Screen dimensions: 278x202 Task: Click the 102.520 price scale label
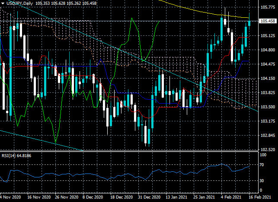click(268, 150)
